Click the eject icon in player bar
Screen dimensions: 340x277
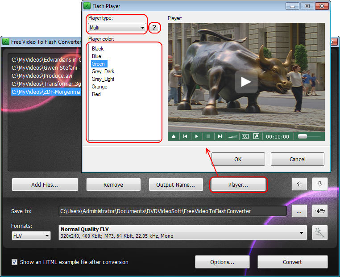pos(174,137)
